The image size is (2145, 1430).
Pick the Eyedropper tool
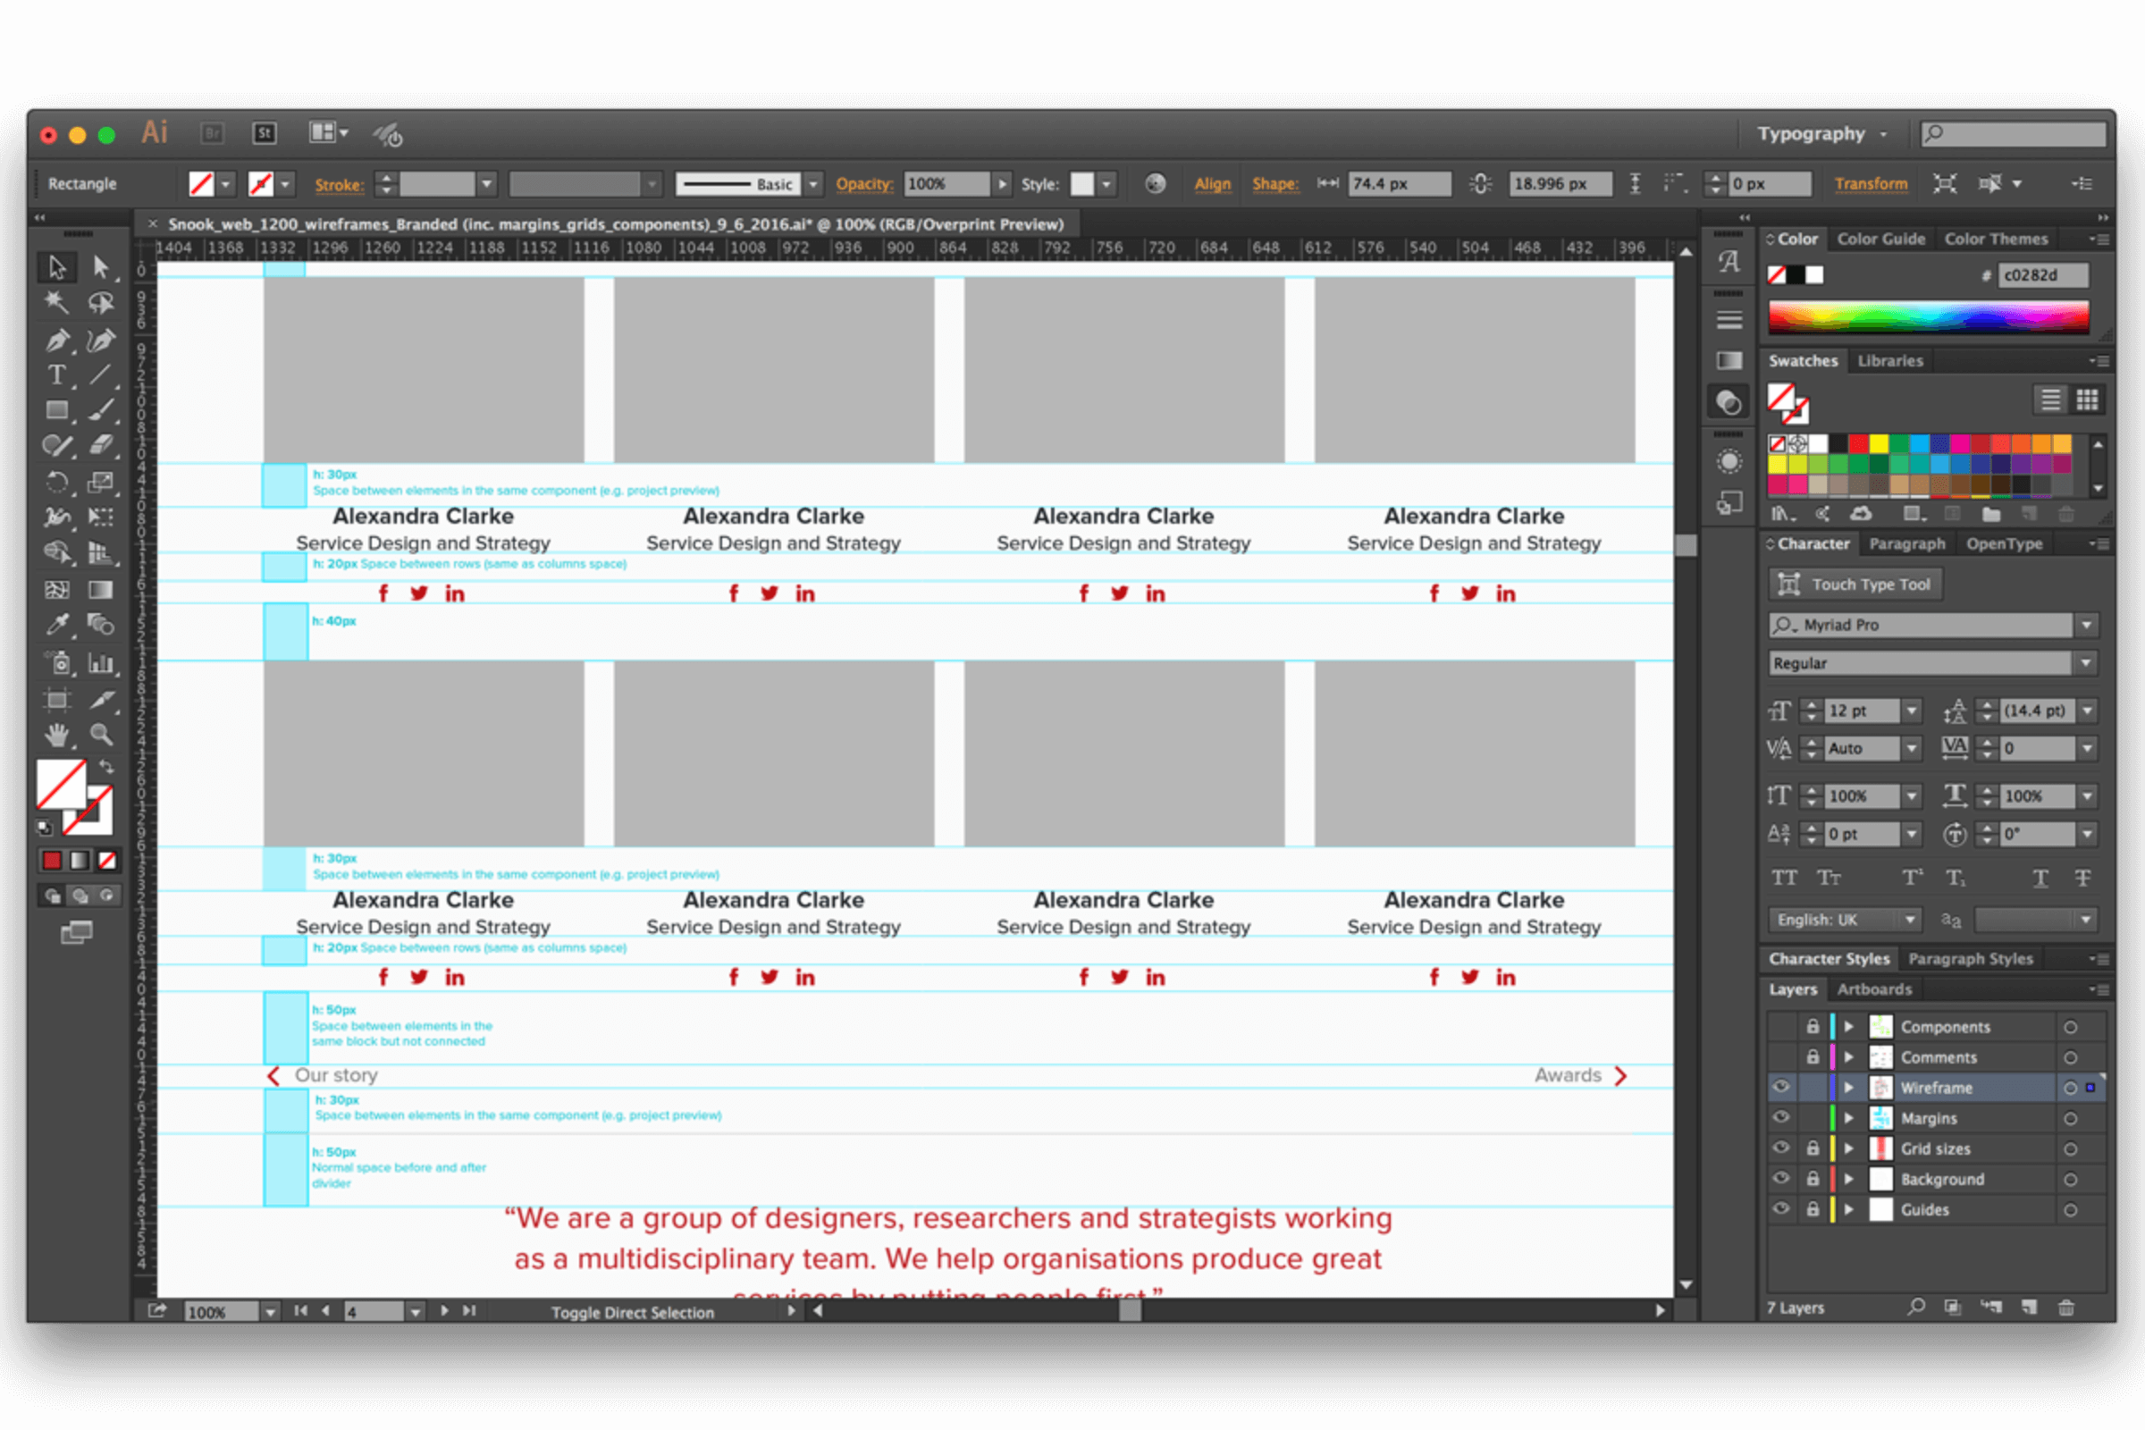click(x=56, y=626)
